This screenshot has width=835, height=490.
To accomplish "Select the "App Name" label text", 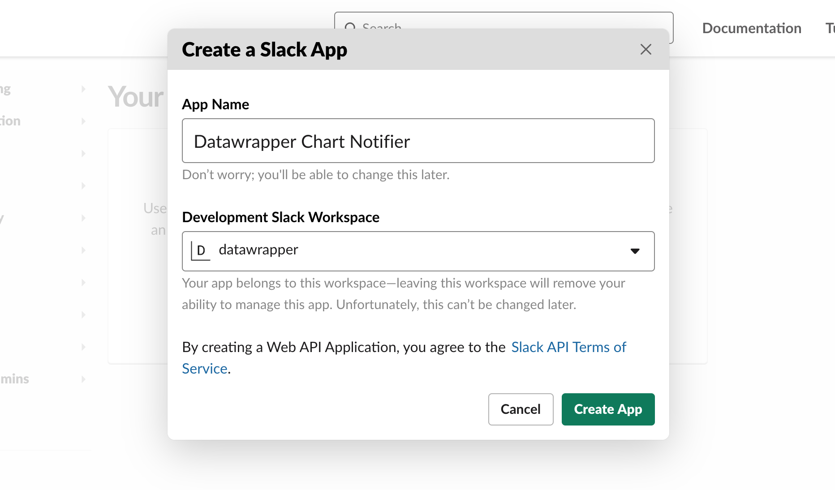I will [x=215, y=104].
